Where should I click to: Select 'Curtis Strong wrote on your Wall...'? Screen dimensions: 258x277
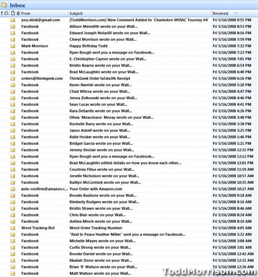100,247
